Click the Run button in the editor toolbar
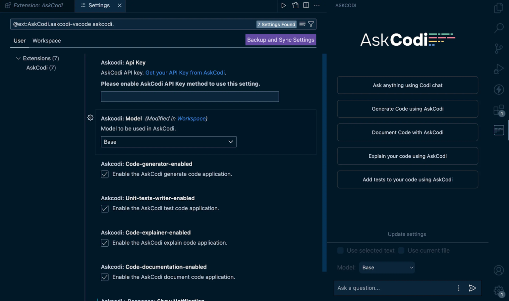509x301 pixels. (x=283, y=5)
